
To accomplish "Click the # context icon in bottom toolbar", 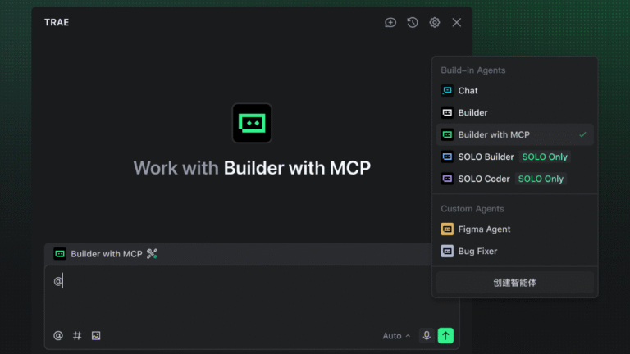I will tap(77, 335).
